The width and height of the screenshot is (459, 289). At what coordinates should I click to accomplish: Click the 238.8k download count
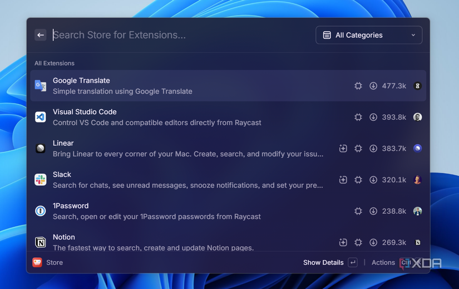coord(394,211)
